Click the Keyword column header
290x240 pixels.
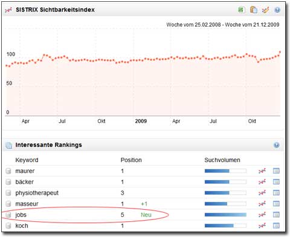(27, 160)
